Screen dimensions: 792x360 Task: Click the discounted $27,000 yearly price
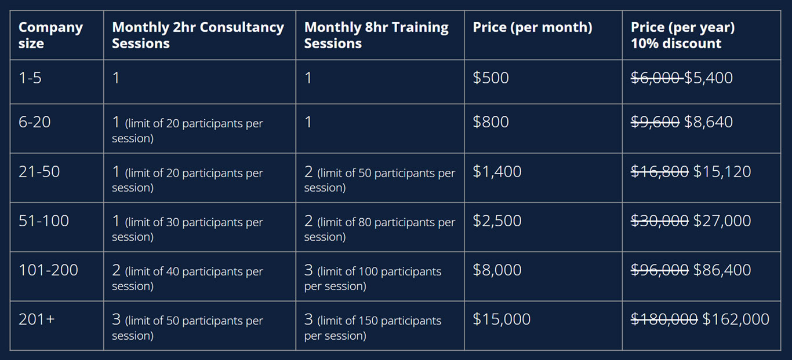pyautogui.click(x=722, y=221)
